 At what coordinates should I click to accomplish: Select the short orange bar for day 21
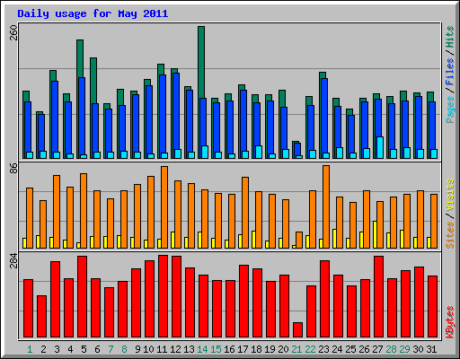299,240
